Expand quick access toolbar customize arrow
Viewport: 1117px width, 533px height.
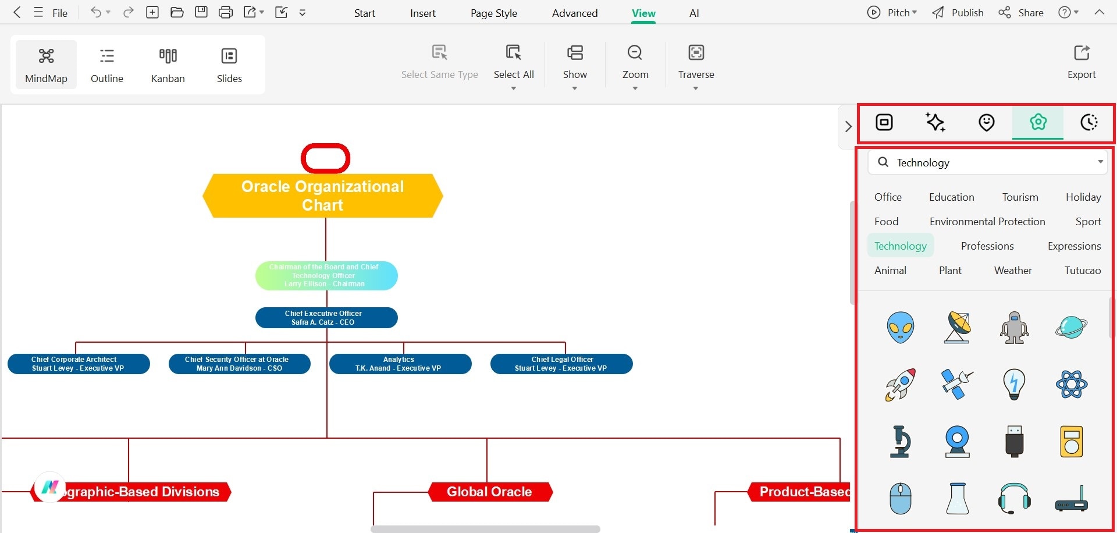[303, 12]
